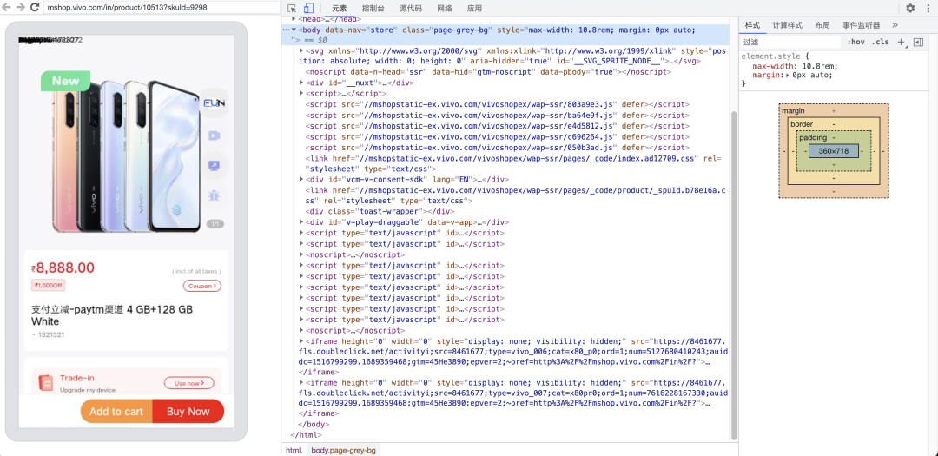The width and height of the screenshot is (938, 456).
Task: Focus the 过滤 styles filter field
Action: coord(789,42)
